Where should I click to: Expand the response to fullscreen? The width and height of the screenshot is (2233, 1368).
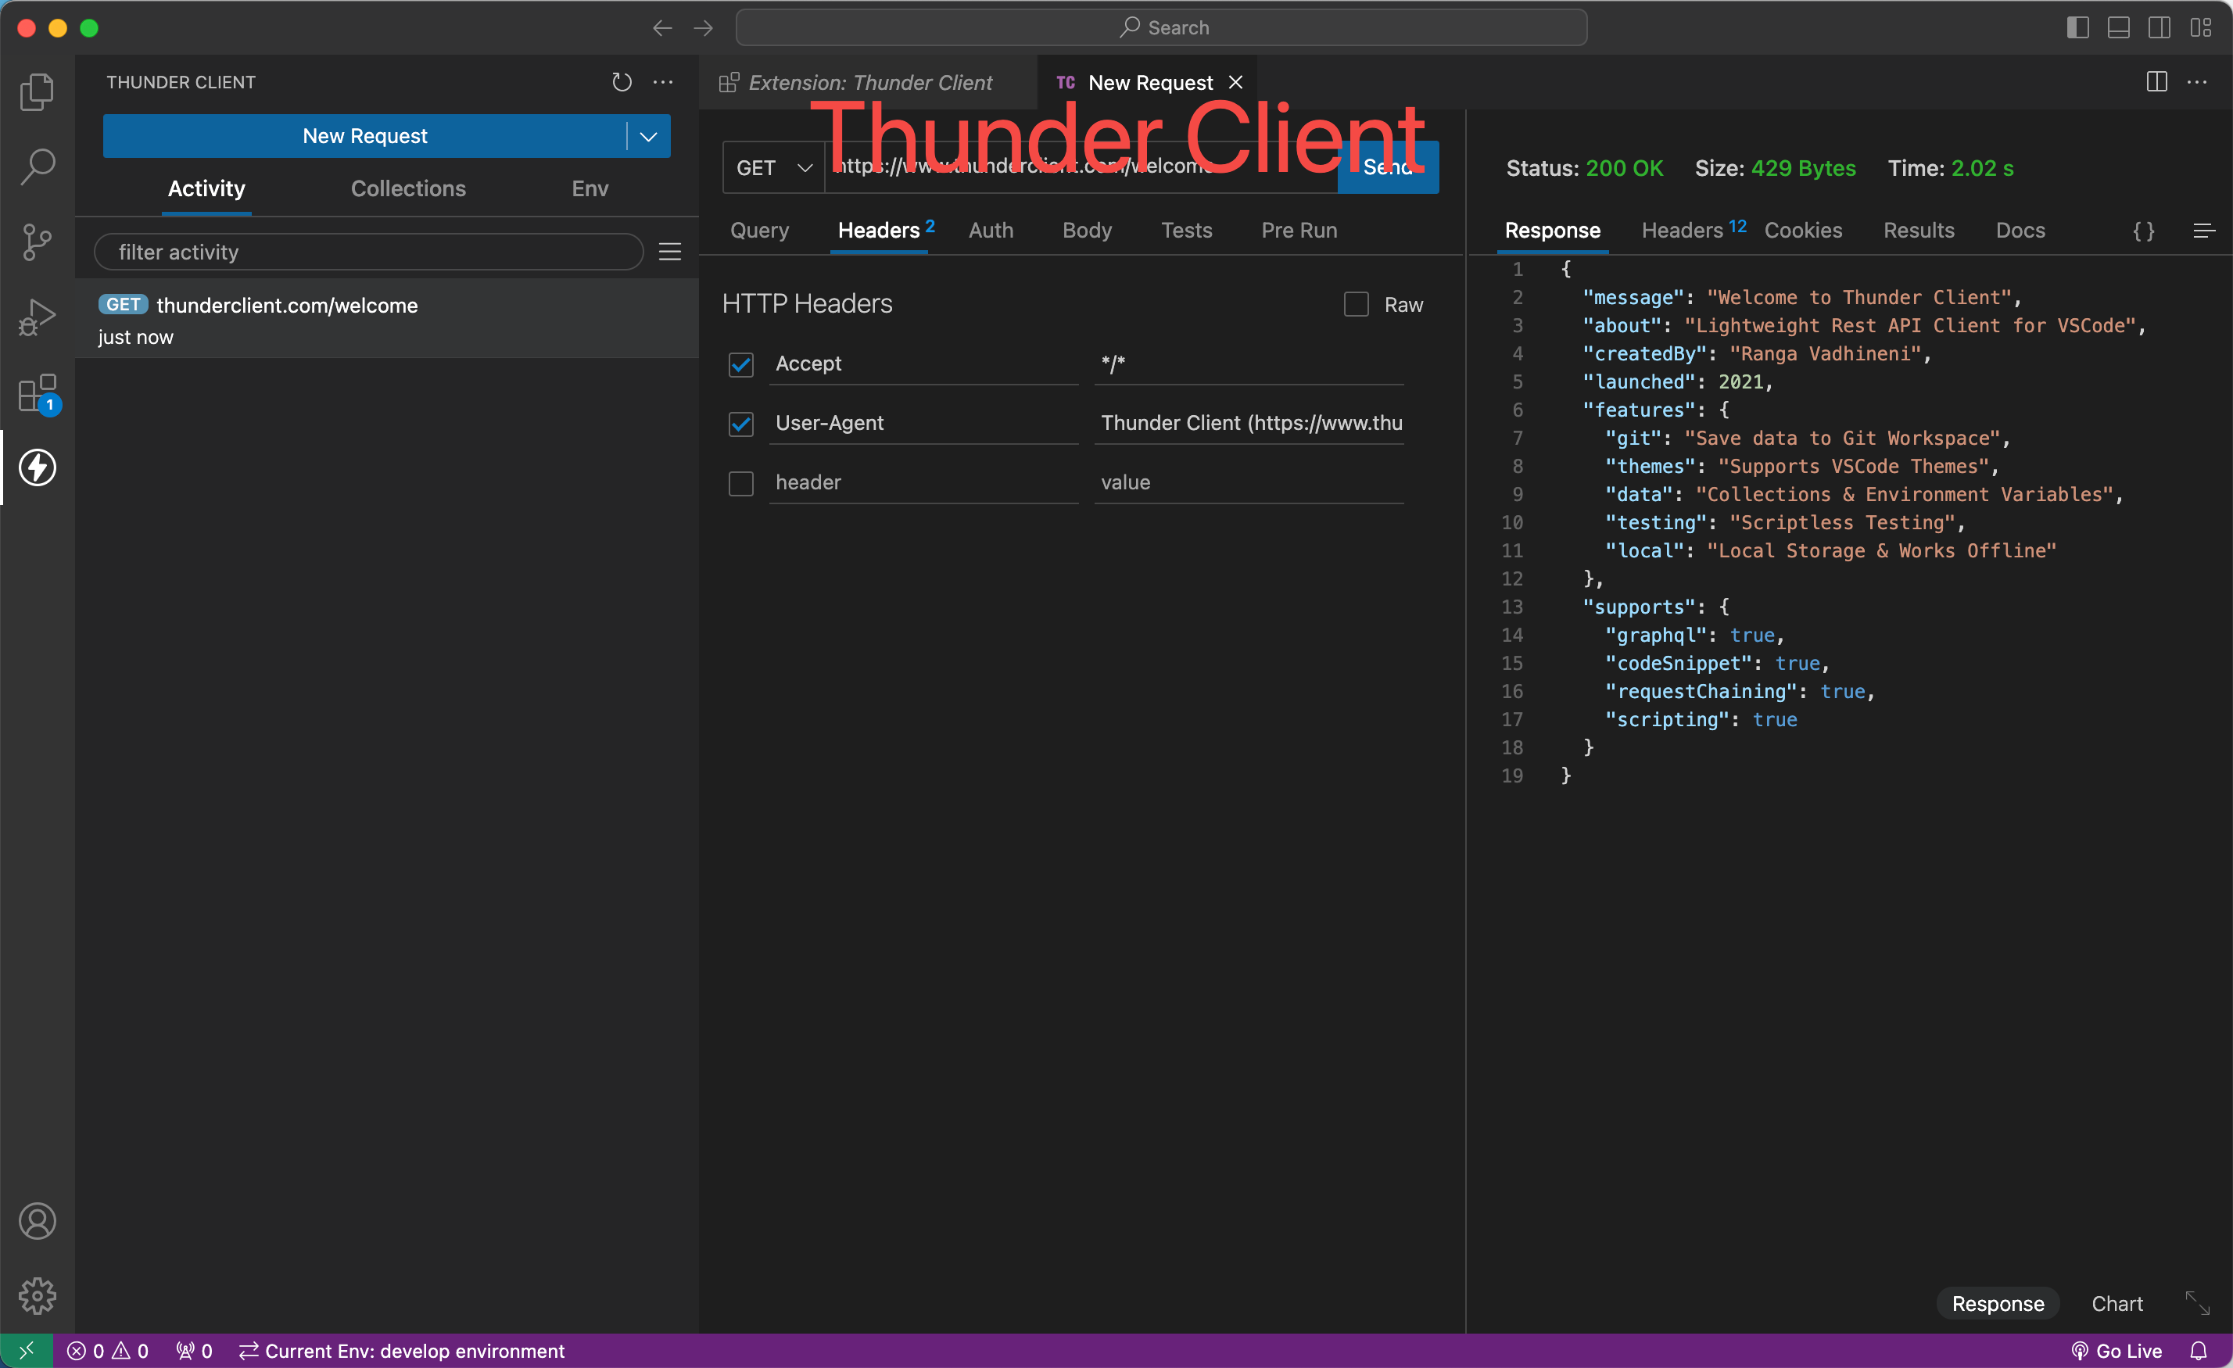pyautogui.click(x=2198, y=1303)
